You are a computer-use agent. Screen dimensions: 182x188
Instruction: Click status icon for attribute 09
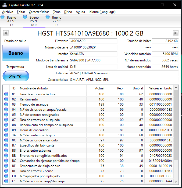click(6, 130)
